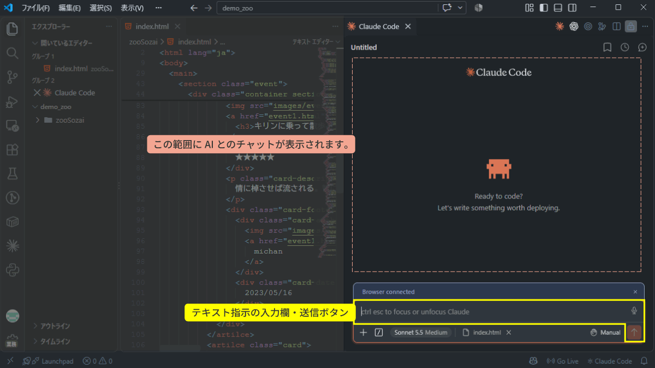
Task: Click the demo_zoo command center search box
Action: 328,8
